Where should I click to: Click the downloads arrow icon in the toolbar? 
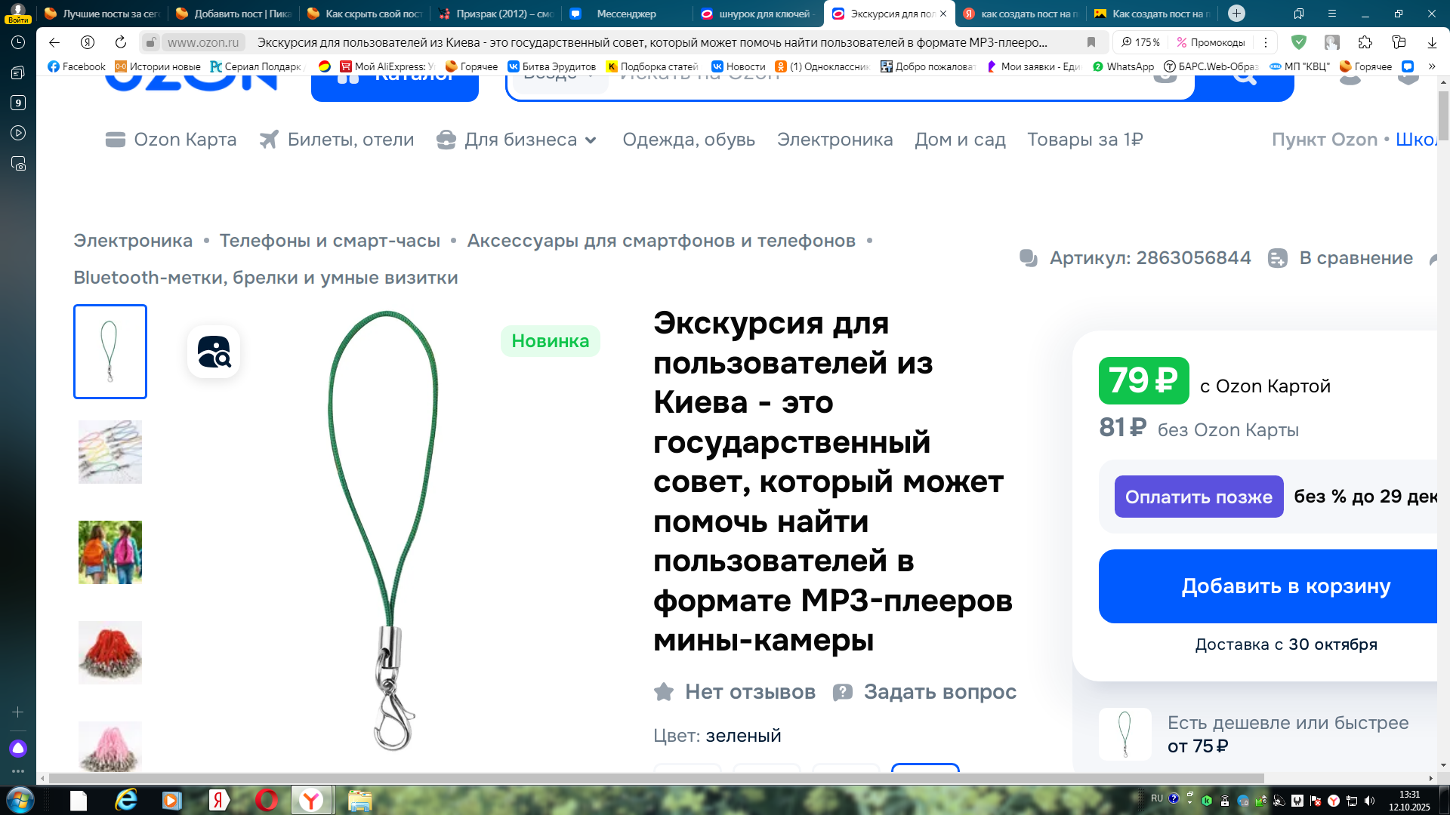click(x=1432, y=42)
